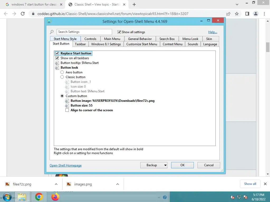Click the Cancel button
The width and height of the screenshot is (270, 202).
pyautogui.click(x=209, y=165)
